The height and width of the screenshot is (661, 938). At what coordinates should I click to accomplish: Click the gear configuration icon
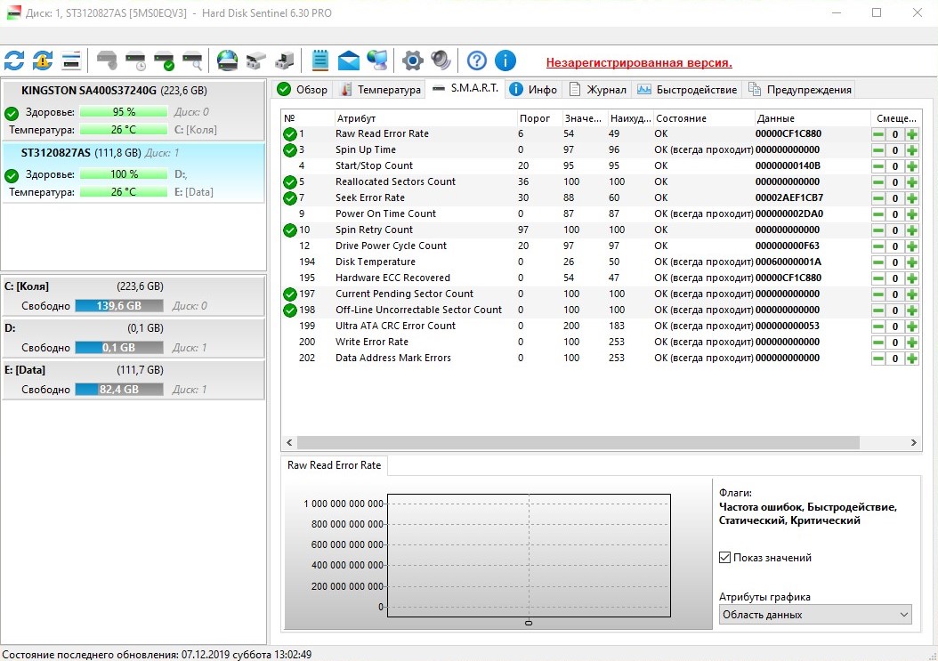(412, 60)
